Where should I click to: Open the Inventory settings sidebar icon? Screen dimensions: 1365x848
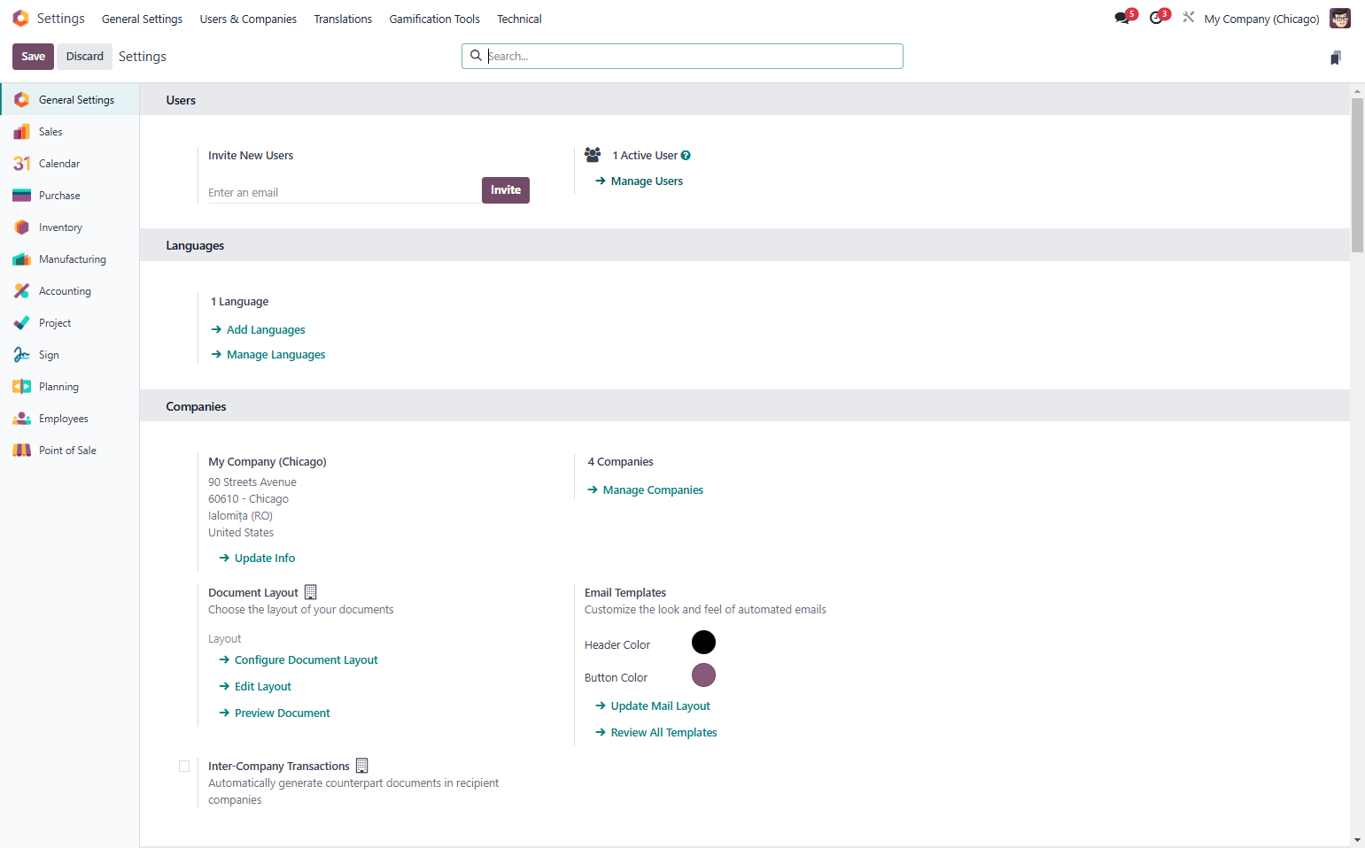point(22,227)
